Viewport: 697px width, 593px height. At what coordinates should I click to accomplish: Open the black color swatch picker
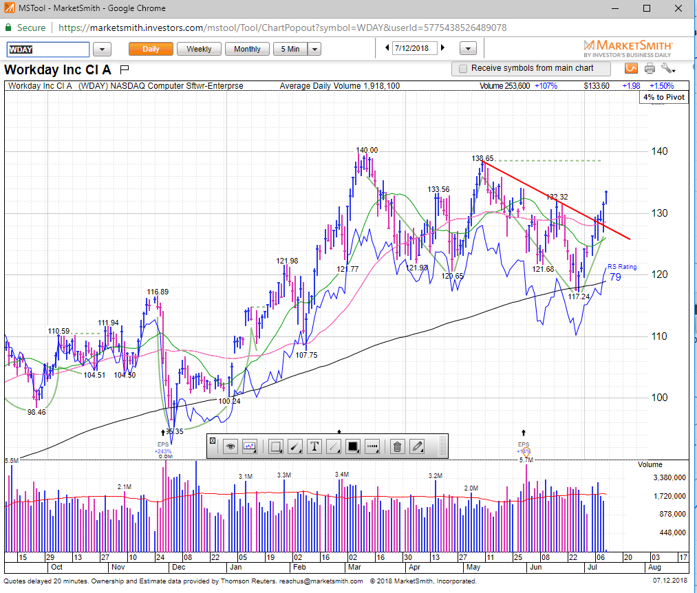click(x=353, y=446)
